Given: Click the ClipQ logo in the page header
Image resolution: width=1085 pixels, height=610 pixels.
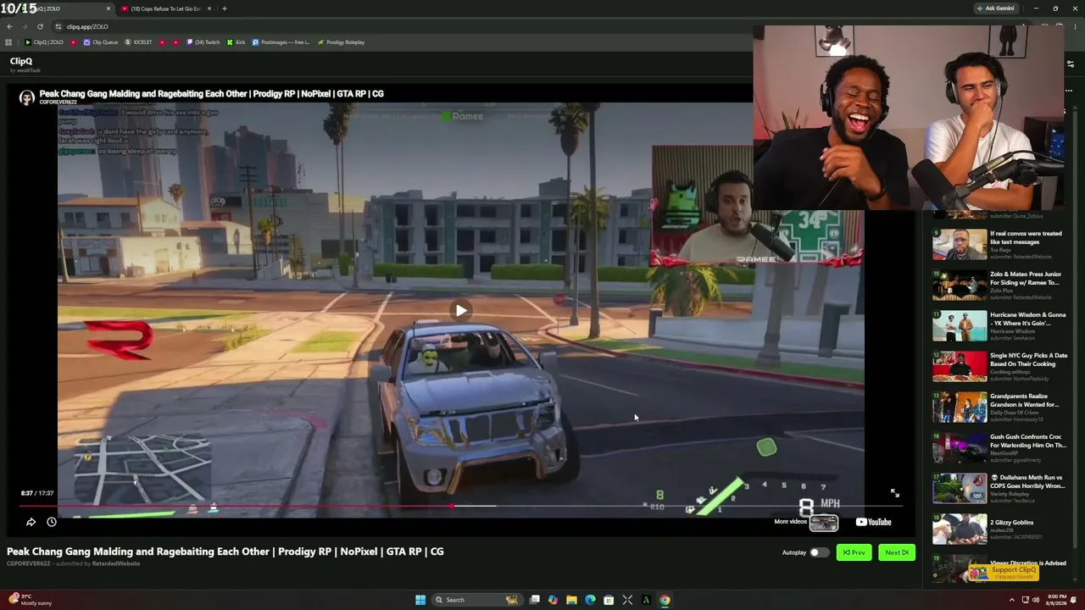Looking at the screenshot, I should point(21,61).
